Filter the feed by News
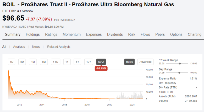 click(x=36, y=47)
